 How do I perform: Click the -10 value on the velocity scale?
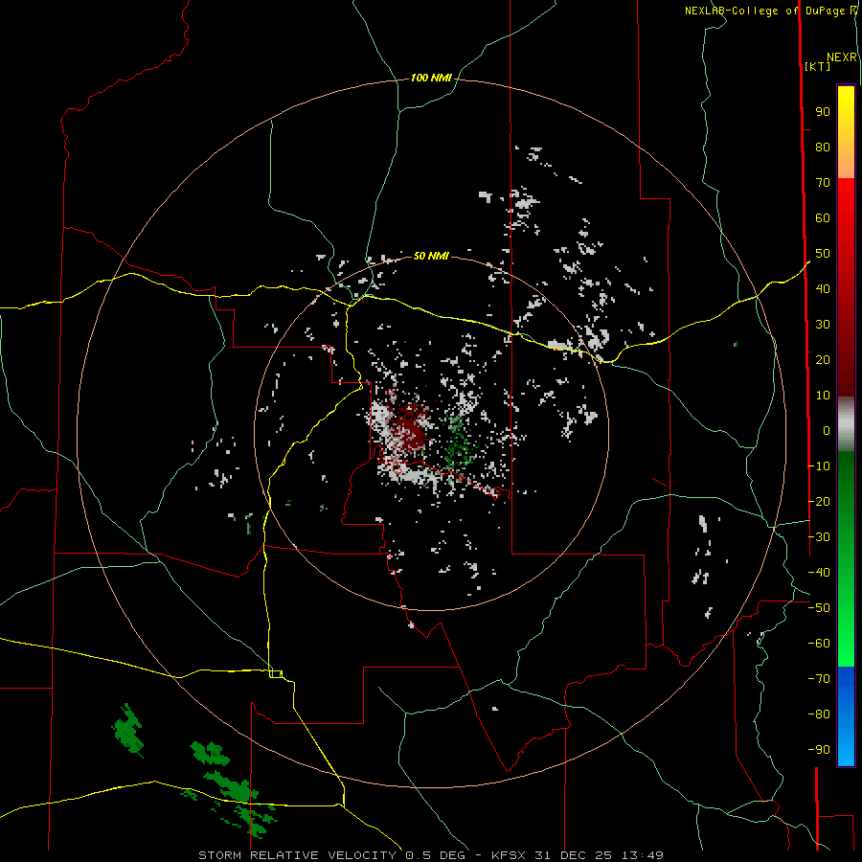pos(819,466)
